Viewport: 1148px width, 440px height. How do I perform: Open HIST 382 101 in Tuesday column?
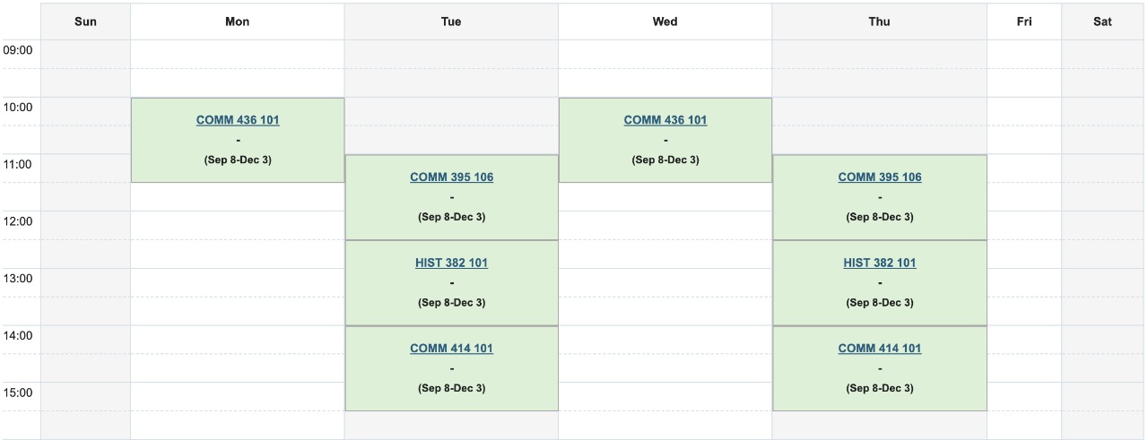click(x=451, y=263)
